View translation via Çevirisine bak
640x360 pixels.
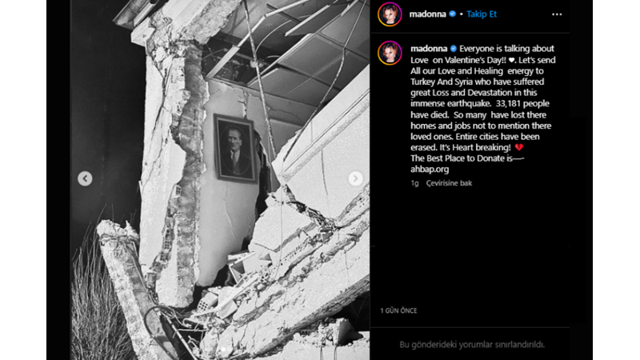[449, 183]
